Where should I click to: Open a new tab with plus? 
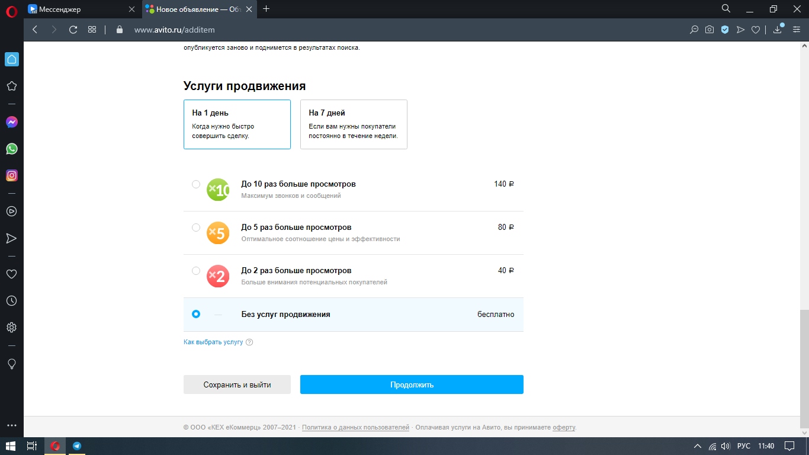(x=266, y=9)
